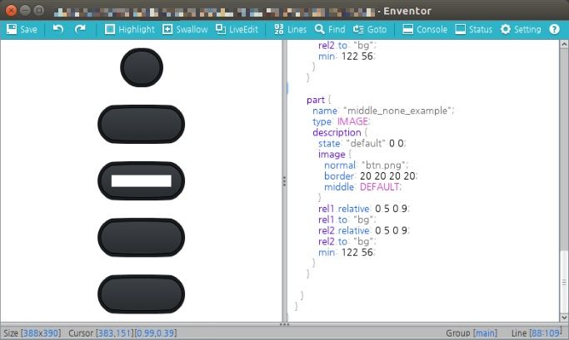
Task: Save the current EDC file
Action: pyautogui.click(x=22, y=29)
